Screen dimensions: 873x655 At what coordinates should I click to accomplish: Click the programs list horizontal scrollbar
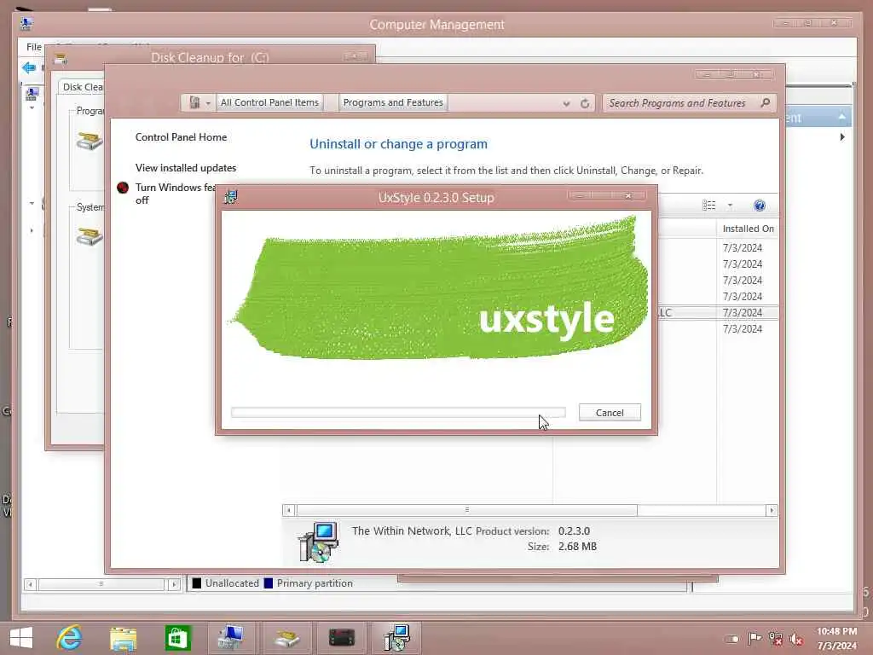466,510
